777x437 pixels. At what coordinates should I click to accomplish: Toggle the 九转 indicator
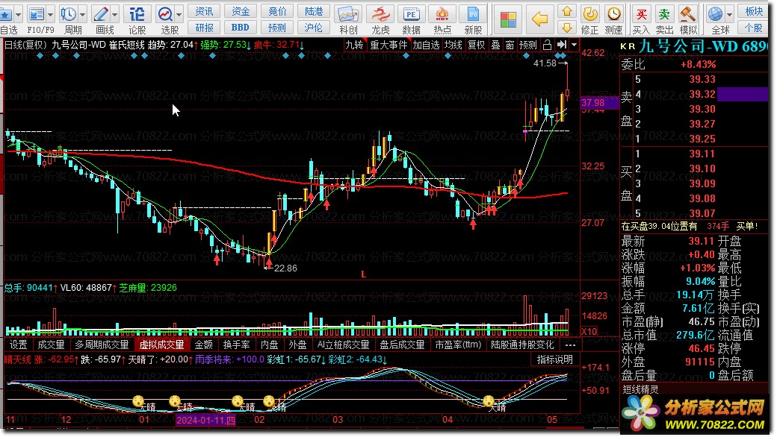[355, 45]
